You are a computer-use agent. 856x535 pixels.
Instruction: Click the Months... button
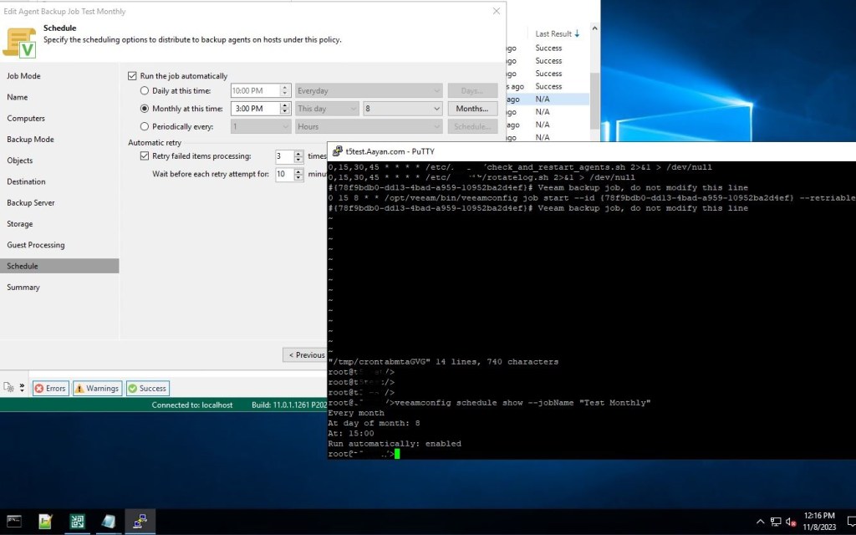pos(472,109)
